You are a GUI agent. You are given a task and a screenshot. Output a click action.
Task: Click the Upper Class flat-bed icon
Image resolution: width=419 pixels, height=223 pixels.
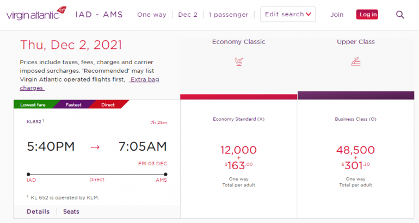tap(356, 61)
